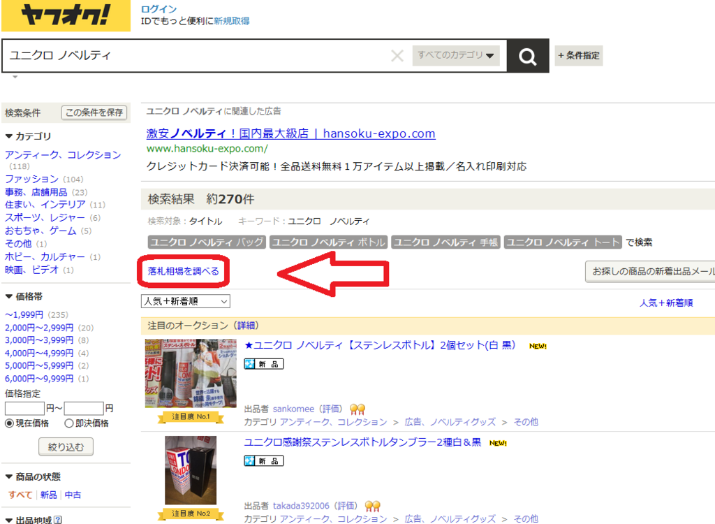This screenshot has height=524, width=715.
Task: Click the small triangle below the search box
Action: pyautogui.click(x=15, y=77)
